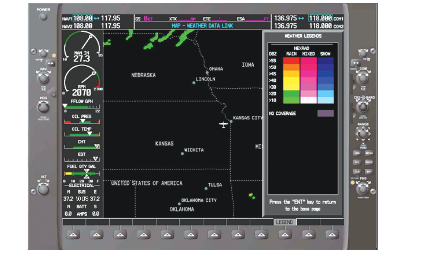Select the boxed COM1 standby frequency 118.000
This screenshot has width=435, height=254.
coord(320,18)
